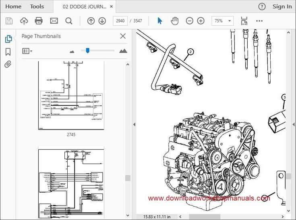Toggle the Page Thumbnails sidebar icon
This screenshot has width=296, height=220.
point(8,39)
